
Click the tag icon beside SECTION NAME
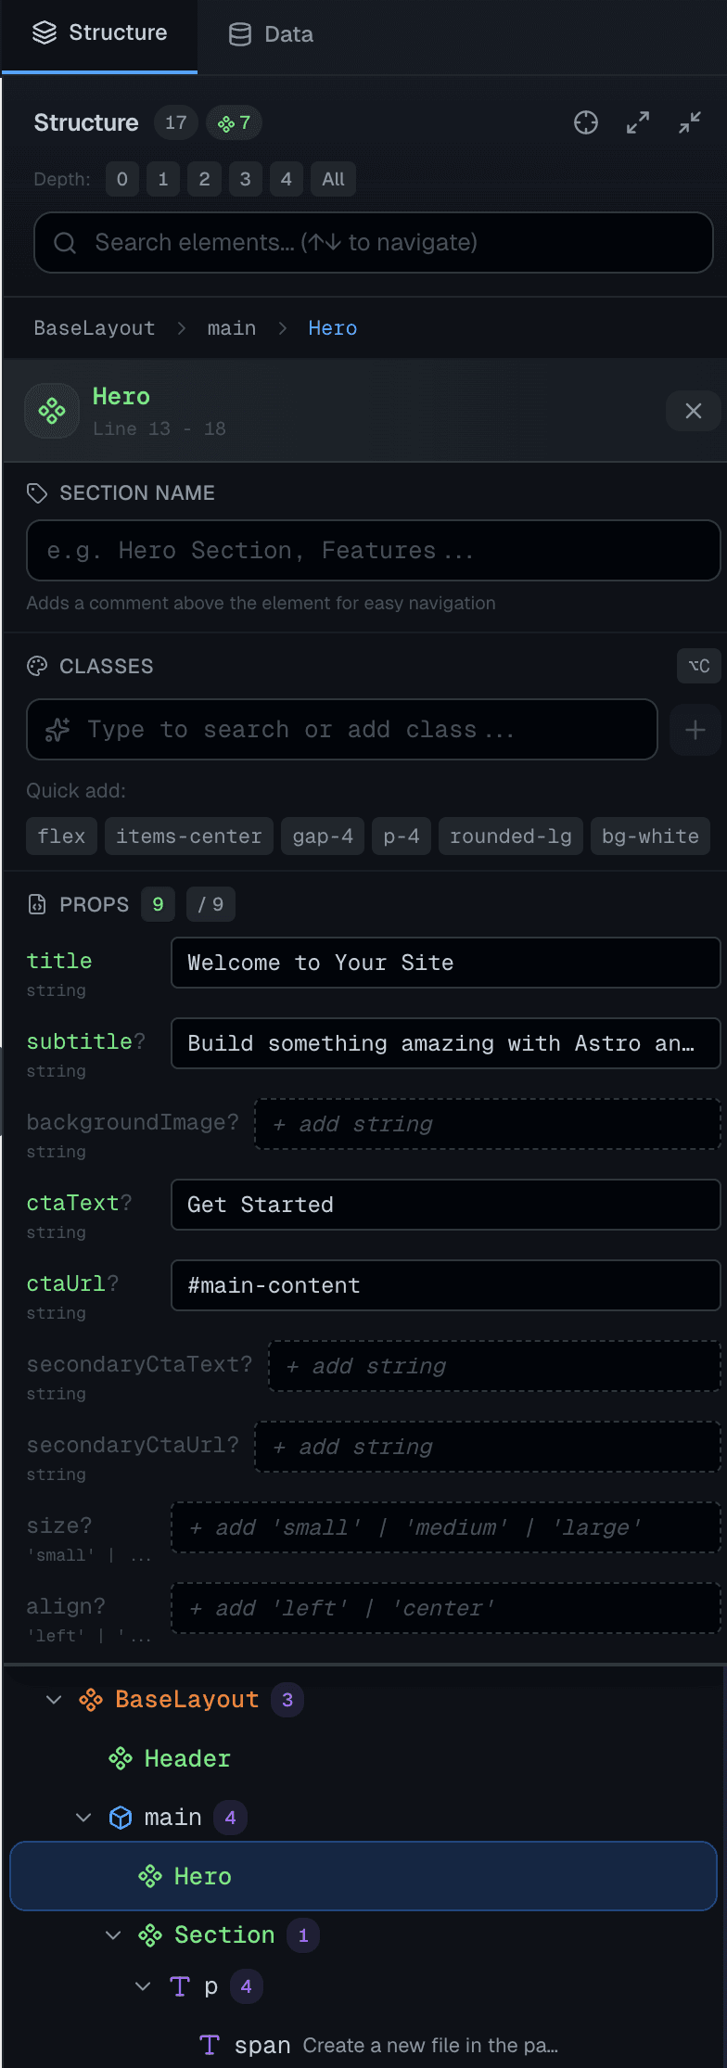coord(36,493)
